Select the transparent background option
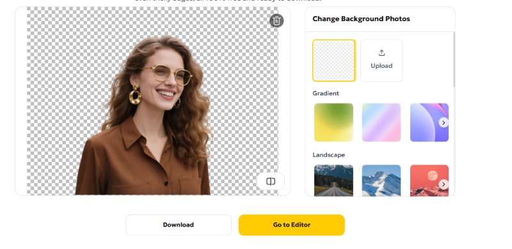This screenshot has width=512, height=249. pyautogui.click(x=333, y=60)
